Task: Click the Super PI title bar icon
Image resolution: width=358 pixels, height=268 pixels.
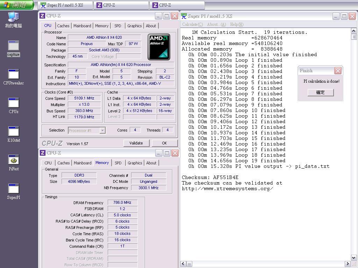Action: coord(184,16)
